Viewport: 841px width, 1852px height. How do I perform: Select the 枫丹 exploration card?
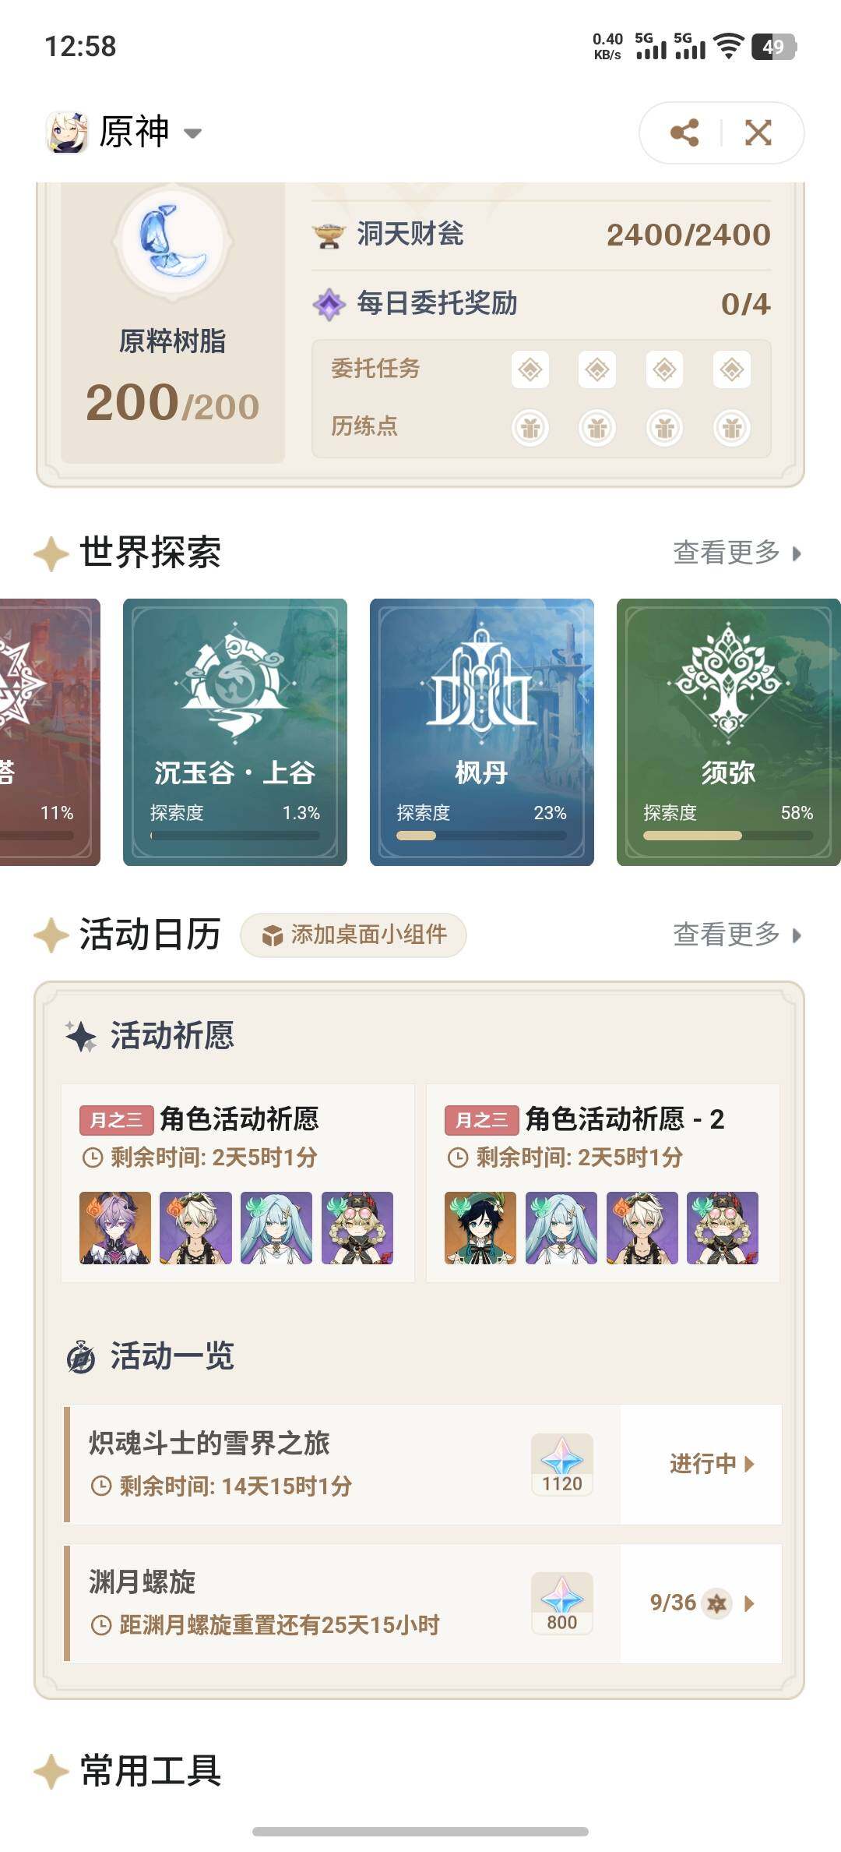point(482,732)
